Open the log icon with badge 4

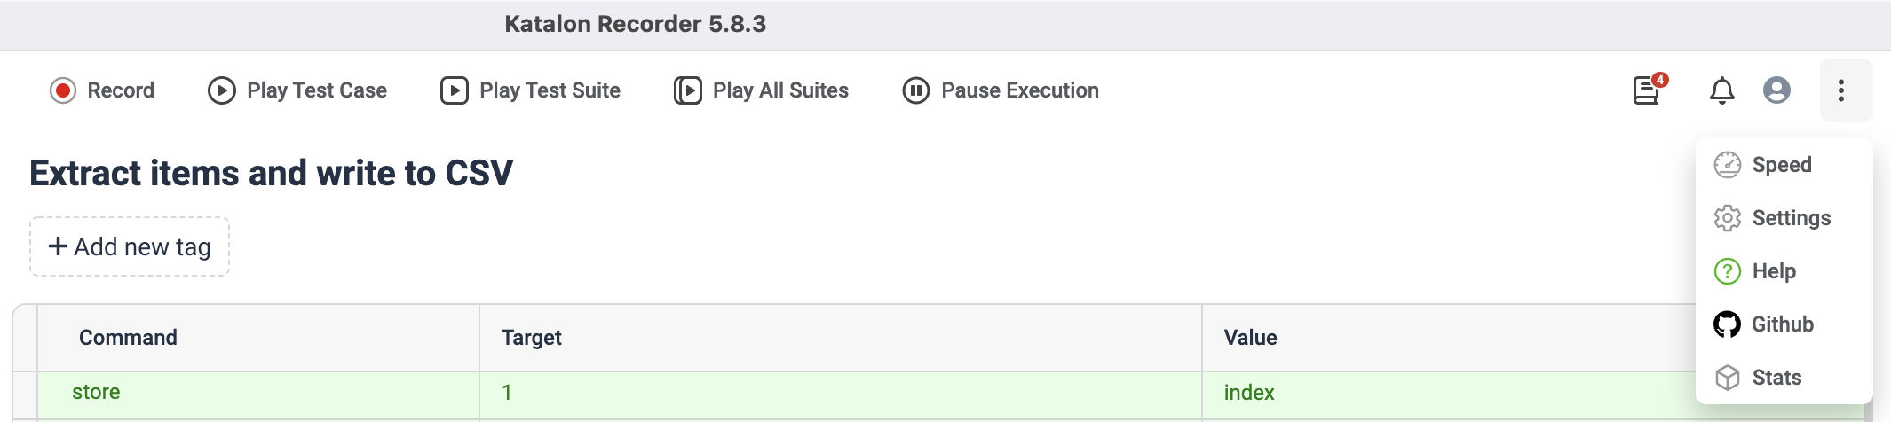click(1648, 90)
